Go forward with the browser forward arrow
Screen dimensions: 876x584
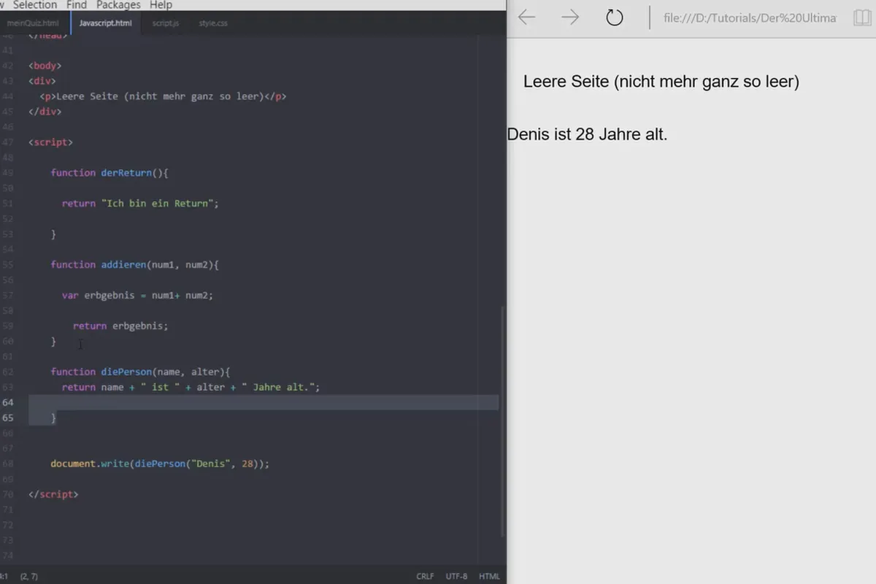coord(570,18)
